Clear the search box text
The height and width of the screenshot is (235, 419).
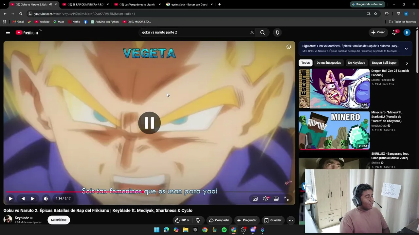pyautogui.click(x=252, y=32)
